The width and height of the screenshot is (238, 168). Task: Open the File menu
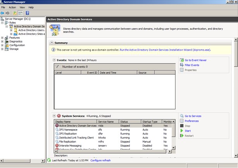[x=3, y=7]
